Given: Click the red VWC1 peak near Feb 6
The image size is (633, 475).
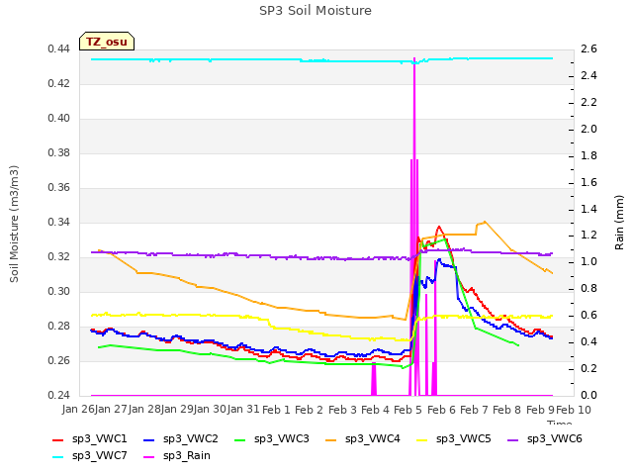Looking at the screenshot, I should (x=439, y=227).
